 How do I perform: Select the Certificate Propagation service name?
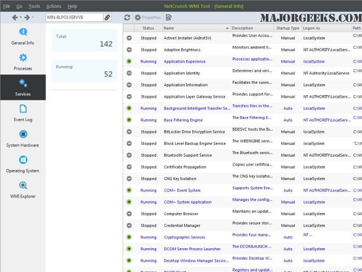[x=185, y=167]
